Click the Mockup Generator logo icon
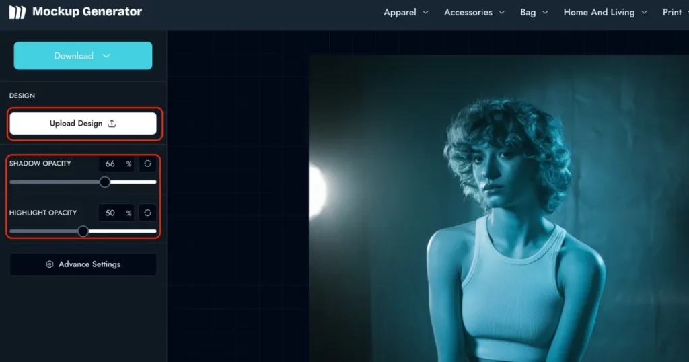This screenshot has width=689, height=362. (17, 12)
